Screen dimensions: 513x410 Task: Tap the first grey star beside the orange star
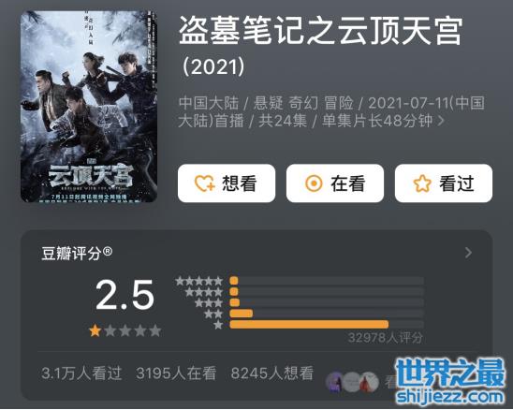point(110,330)
